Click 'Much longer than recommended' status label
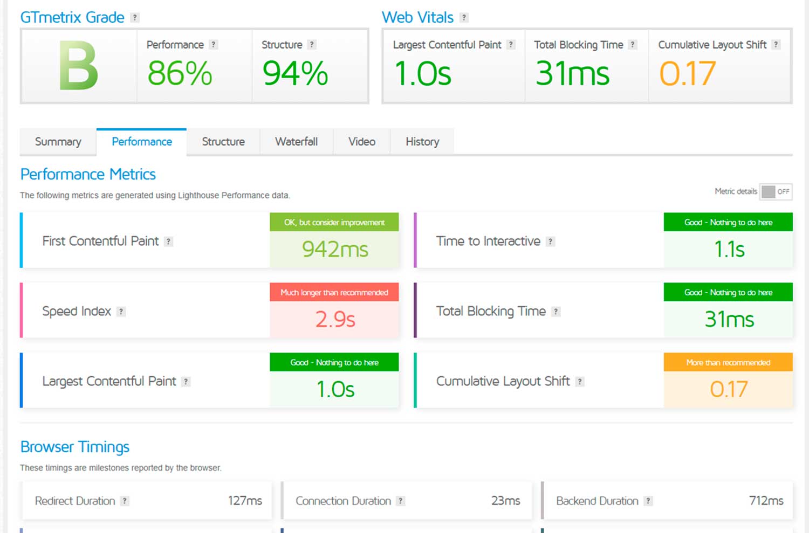The height and width of the screenshot is (533, 809). pos(334,292)
